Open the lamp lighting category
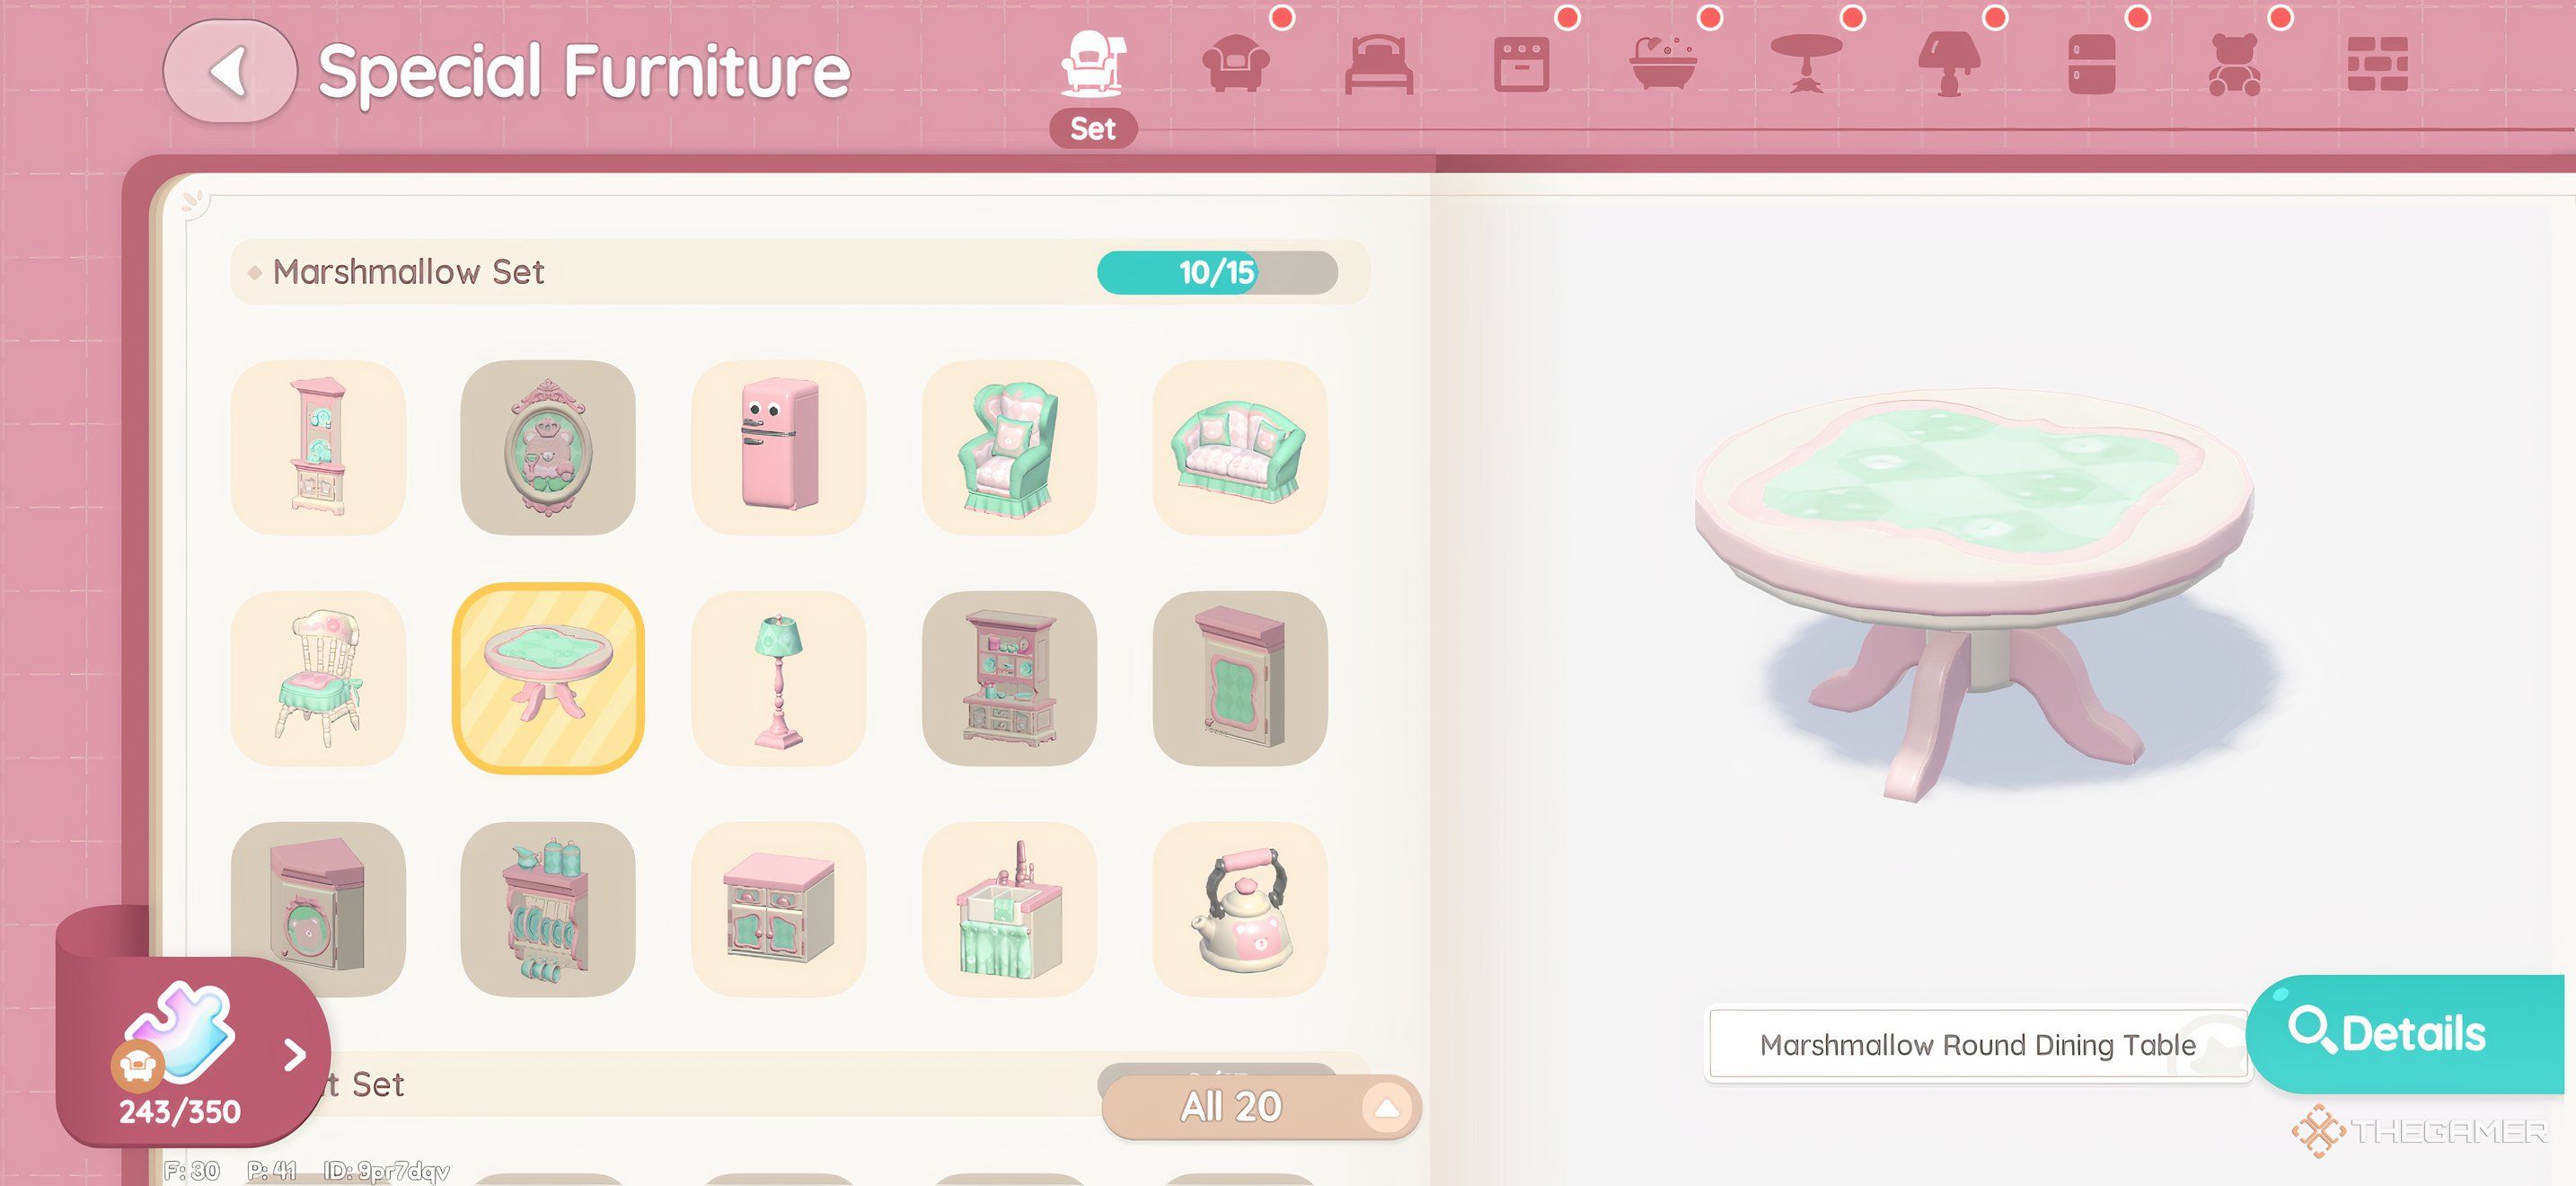The height and width of the screenshot is (1186, 2576). click(1949, 64)
